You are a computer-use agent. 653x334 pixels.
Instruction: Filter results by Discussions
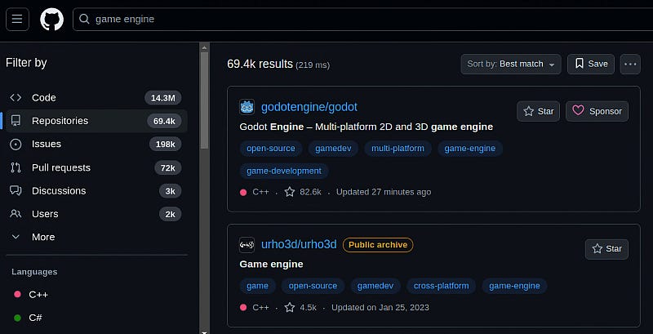(96, 191)
